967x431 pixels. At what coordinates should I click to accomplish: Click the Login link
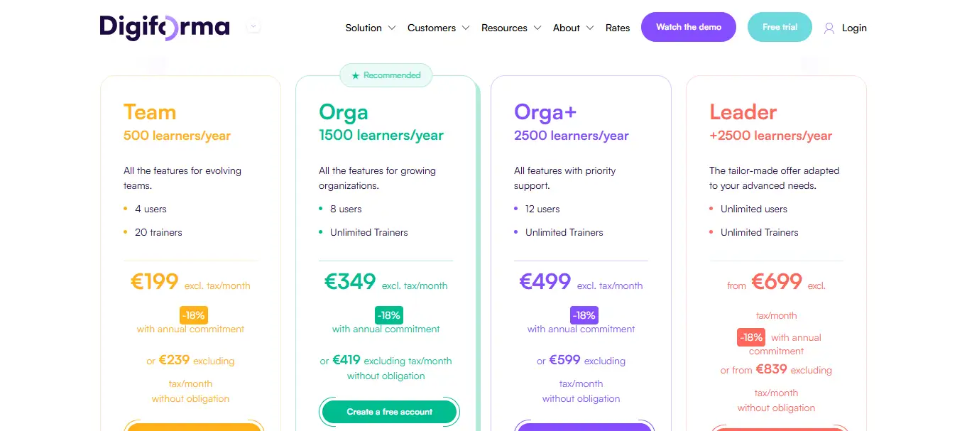click(854, 28)
